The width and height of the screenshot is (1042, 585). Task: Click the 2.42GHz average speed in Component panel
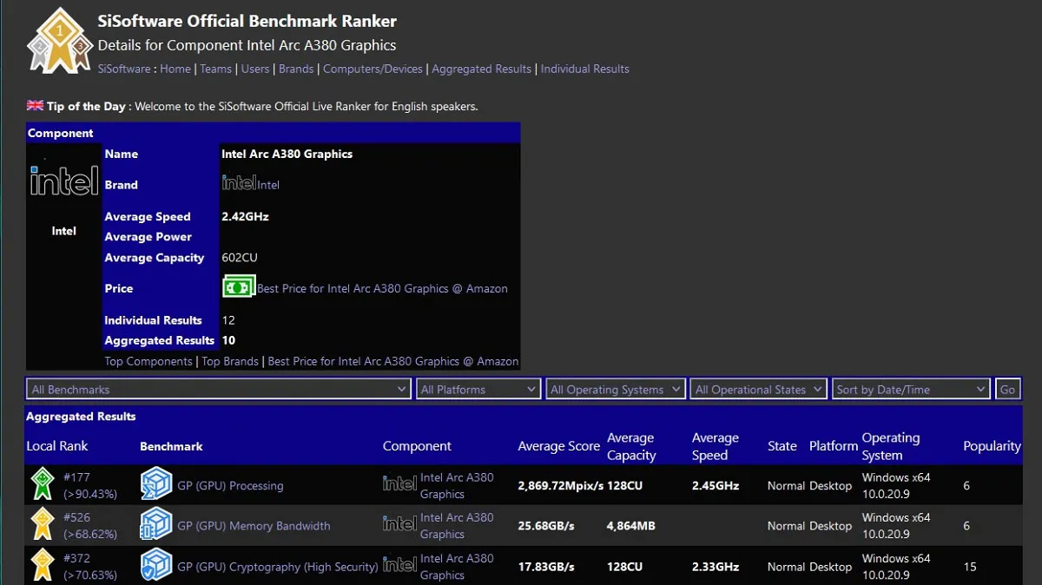click(245, 216)
